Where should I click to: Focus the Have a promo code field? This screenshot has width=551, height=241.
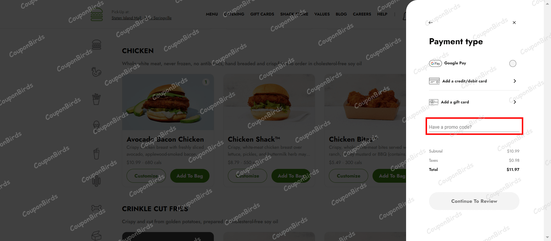(x=474, y=127)
